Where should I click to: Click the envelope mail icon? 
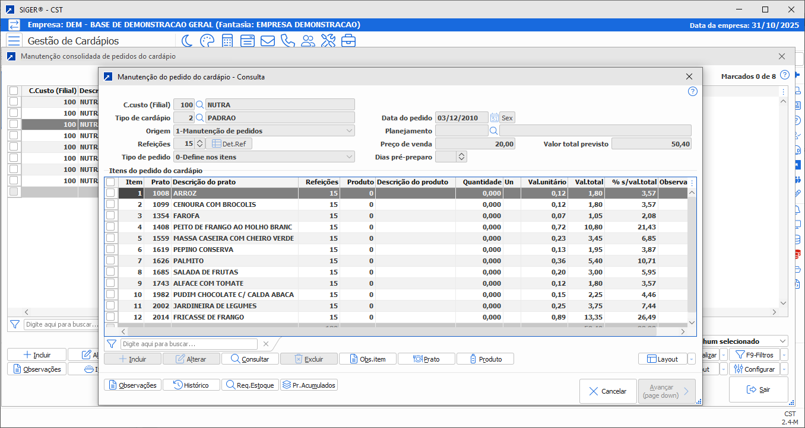tap(267, 41)
